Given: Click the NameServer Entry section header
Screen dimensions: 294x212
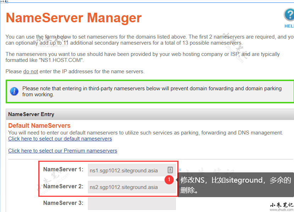Looking at the screenshot, I should tap(31, 114).
